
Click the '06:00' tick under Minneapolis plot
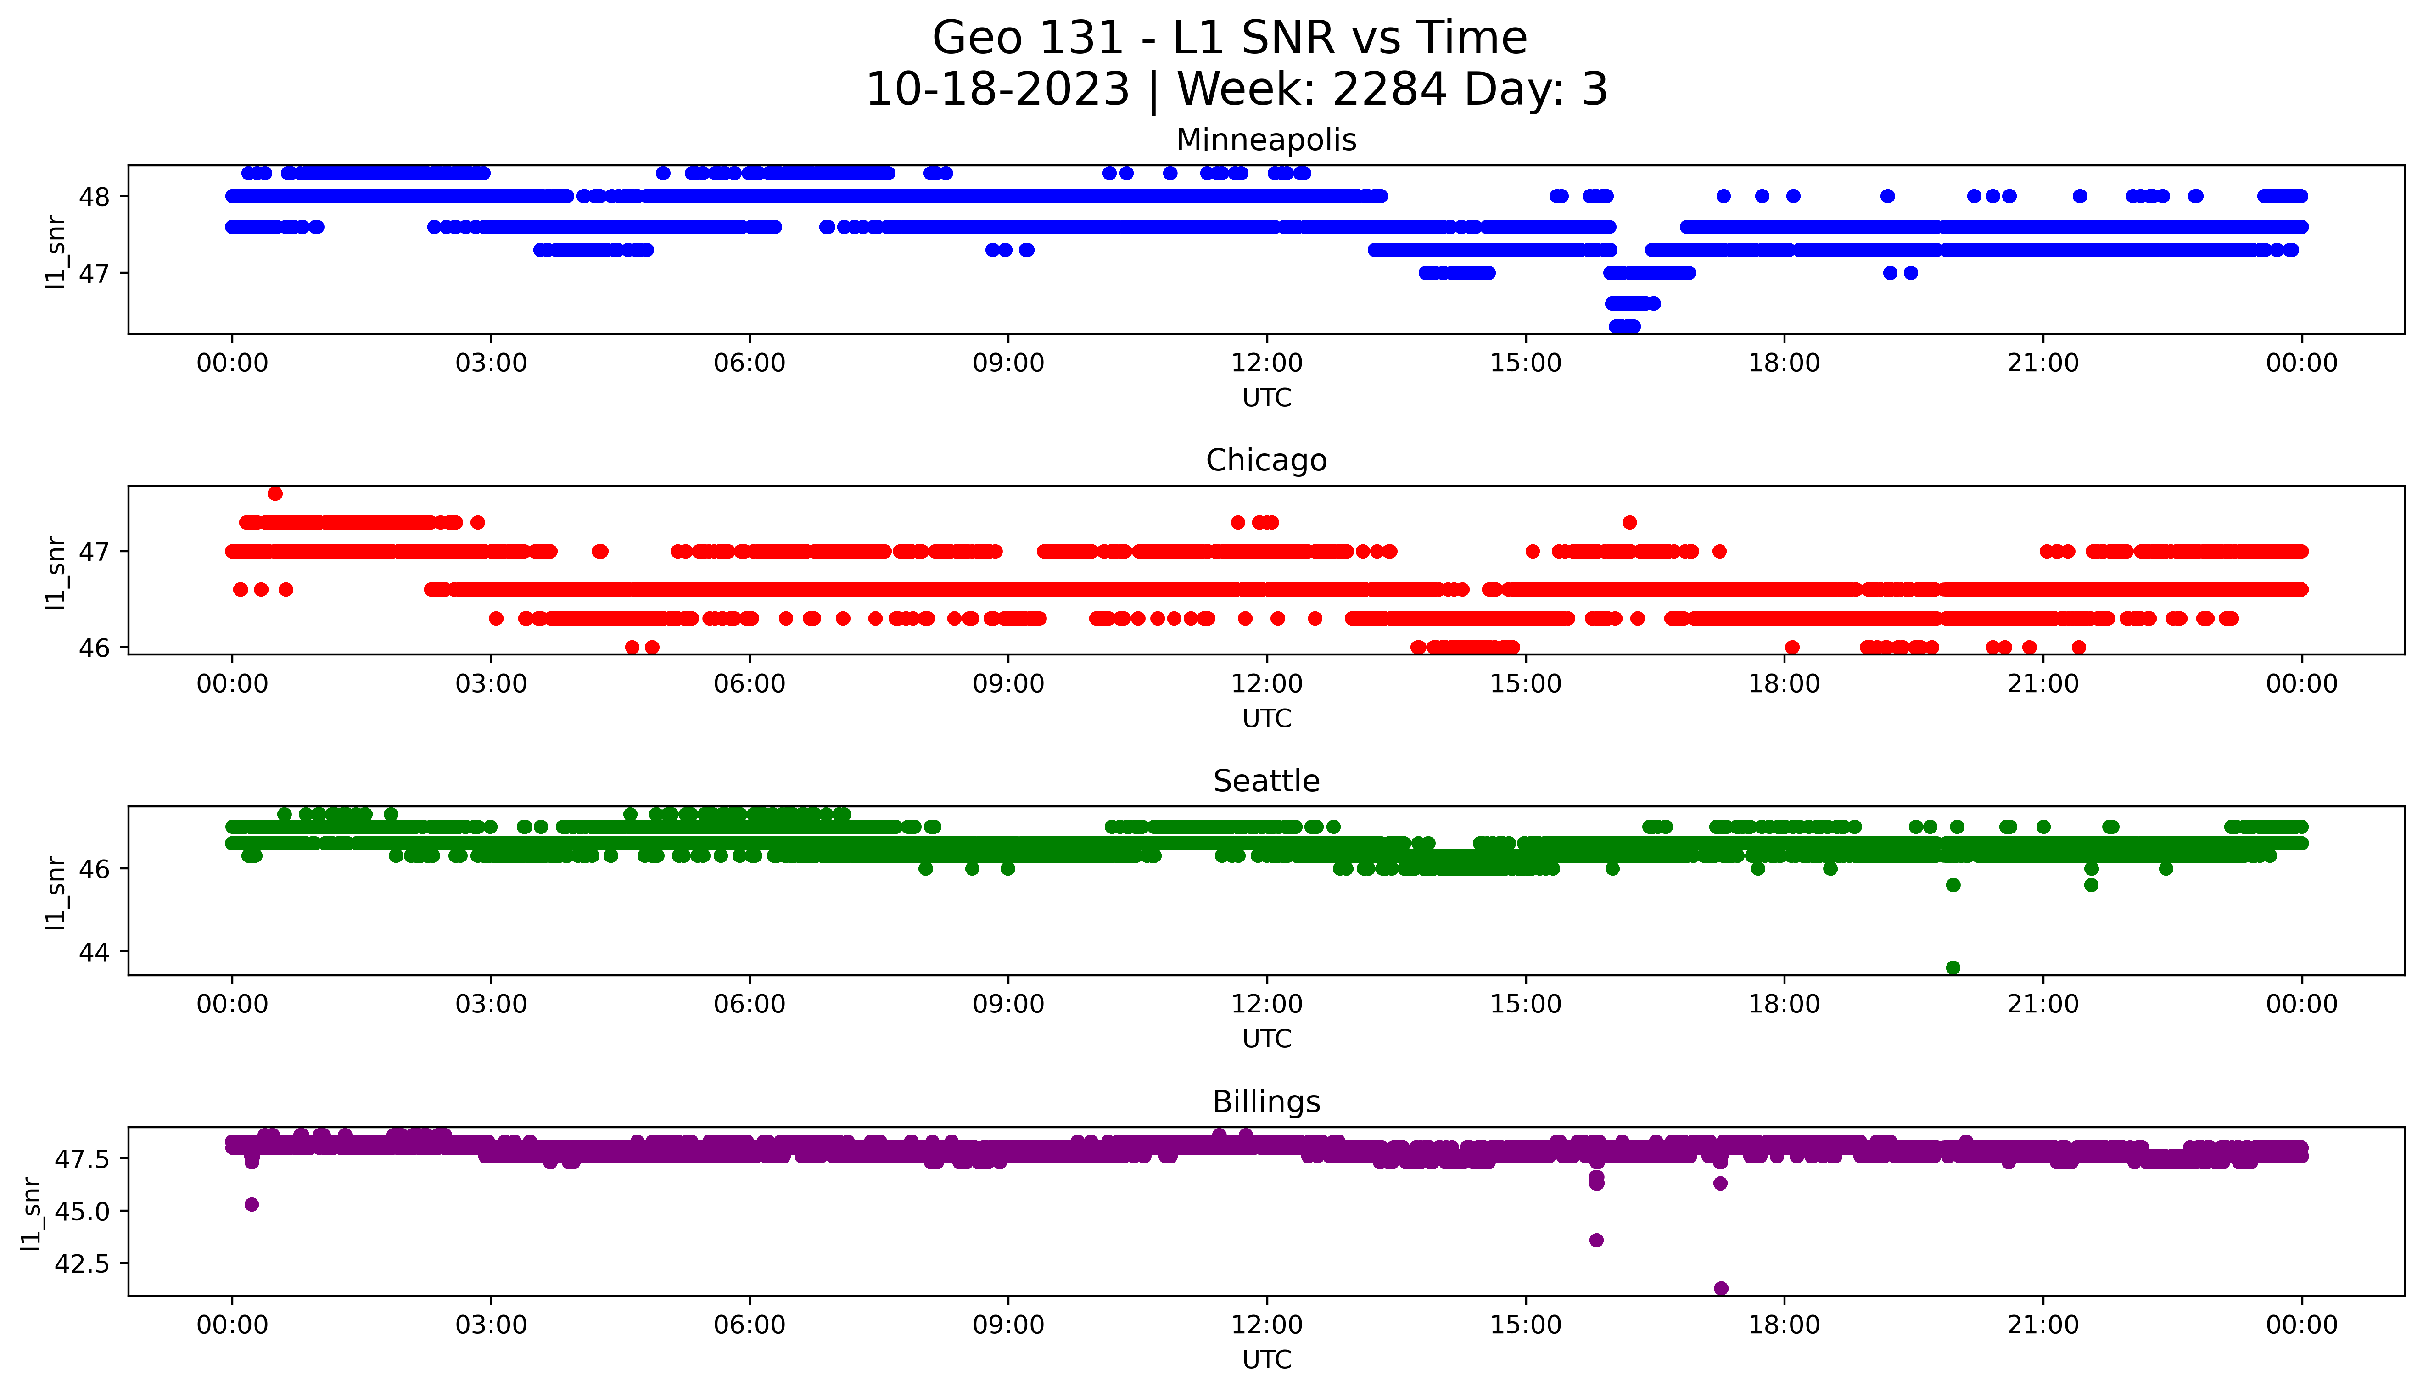(x=750, y=363)
